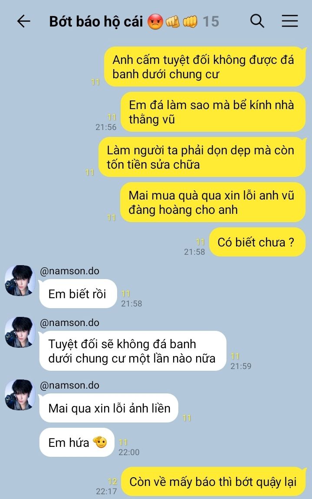The height and width of the screenshot is (499, 312).
Task: Select message 'Làm người ta phải dọn dẹp'
Action: (x=202, y=157)
